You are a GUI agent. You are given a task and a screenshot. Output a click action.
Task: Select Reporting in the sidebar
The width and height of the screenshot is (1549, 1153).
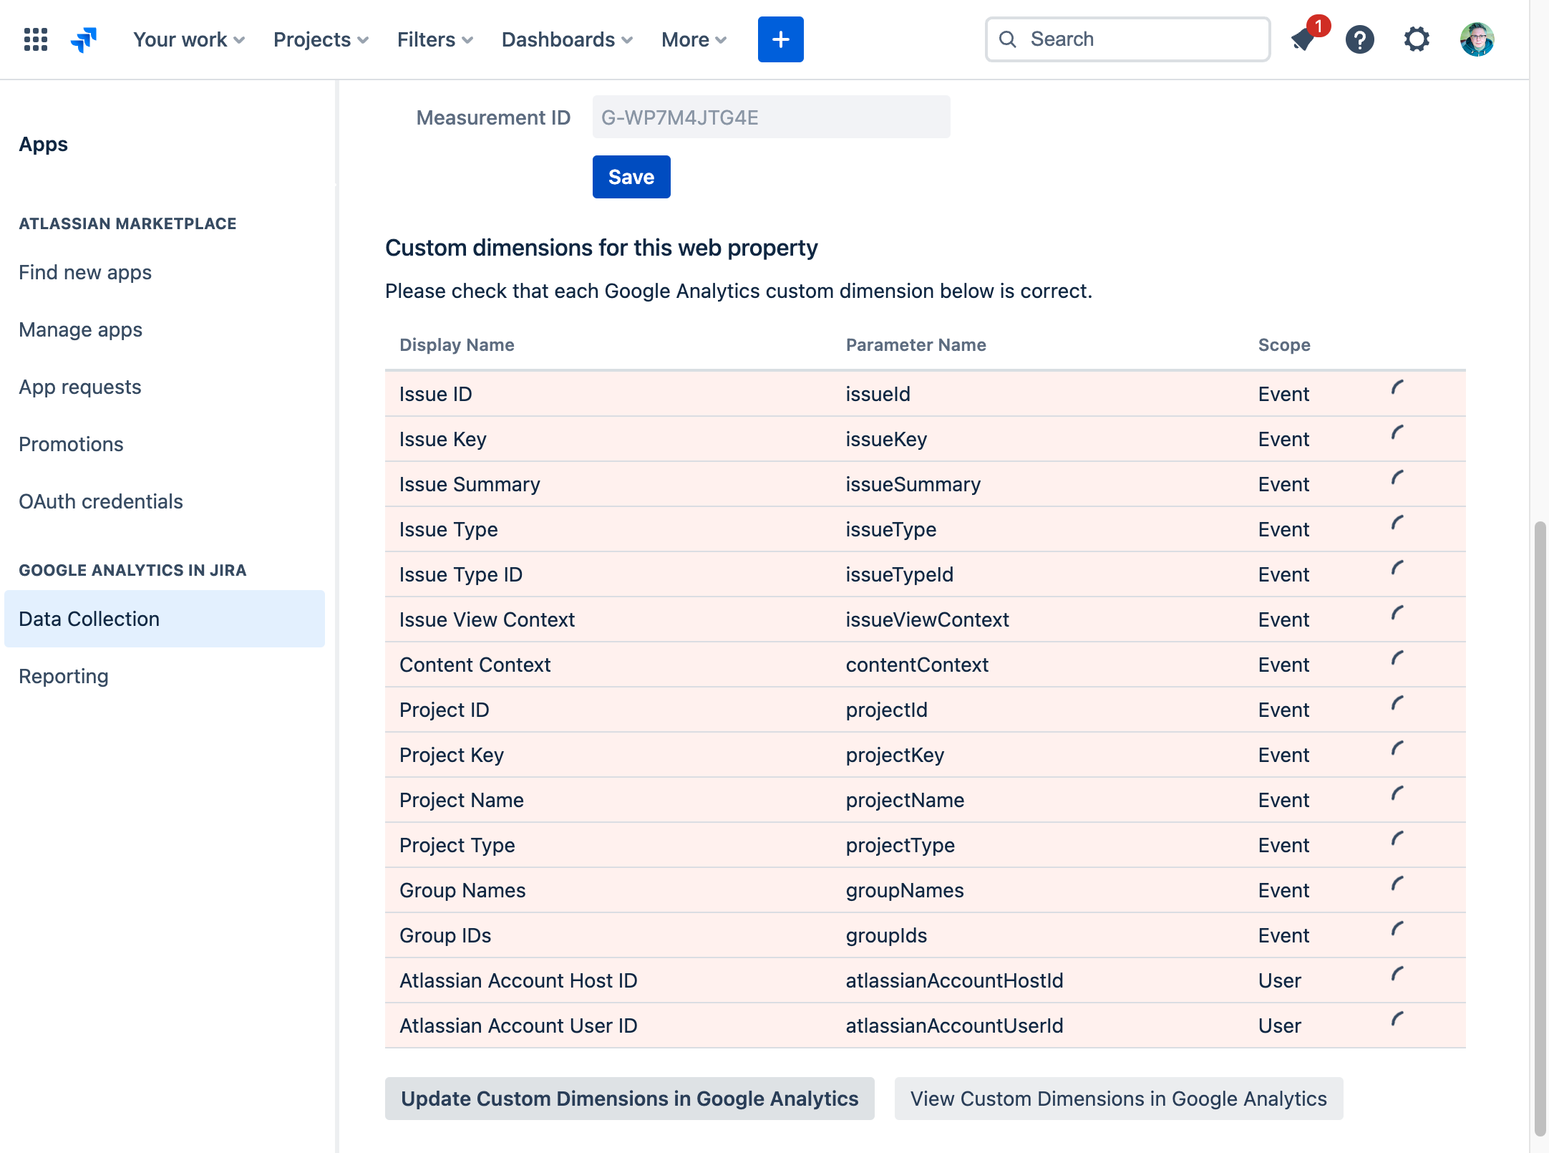click(x=64, y=676)
